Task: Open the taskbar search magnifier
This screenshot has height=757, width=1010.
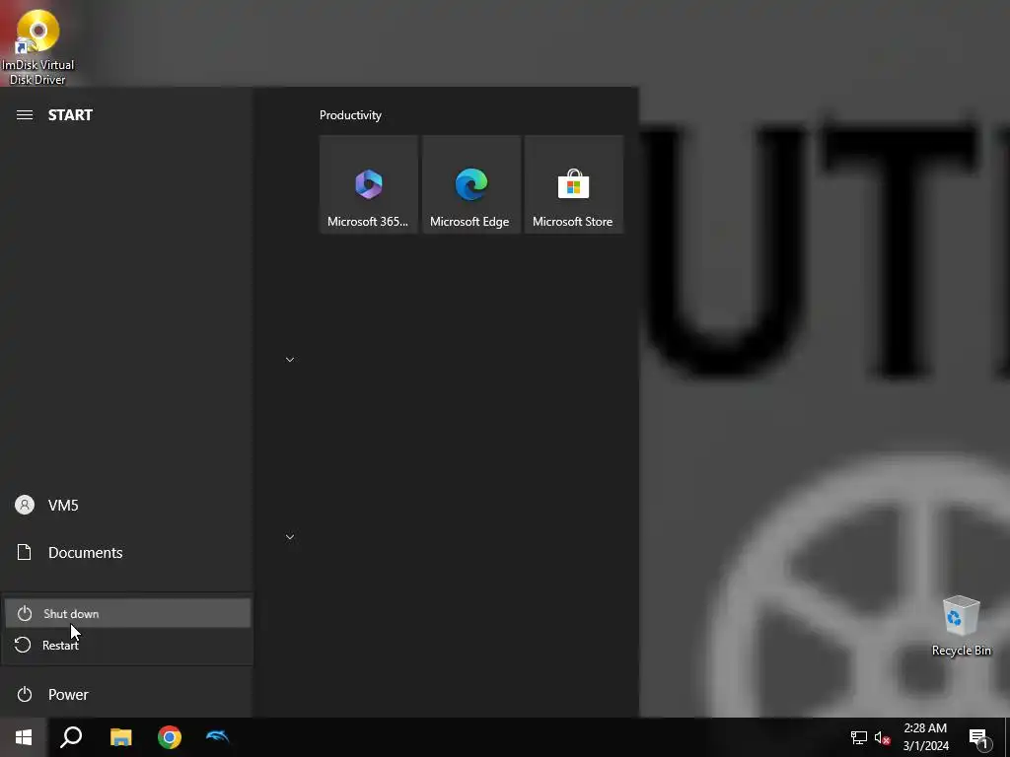Action: point(71,737)
